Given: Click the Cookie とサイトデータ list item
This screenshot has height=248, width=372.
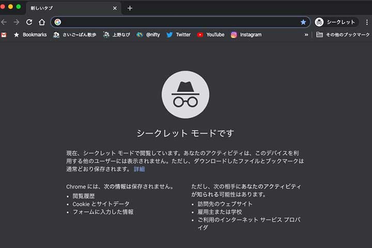Looking at the screenshot, I should tap(101, 204).
